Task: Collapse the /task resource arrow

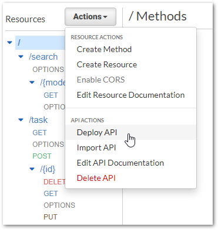Action: coord(21,120)
